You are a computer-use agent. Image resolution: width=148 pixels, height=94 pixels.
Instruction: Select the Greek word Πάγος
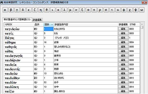pos(9,38)
